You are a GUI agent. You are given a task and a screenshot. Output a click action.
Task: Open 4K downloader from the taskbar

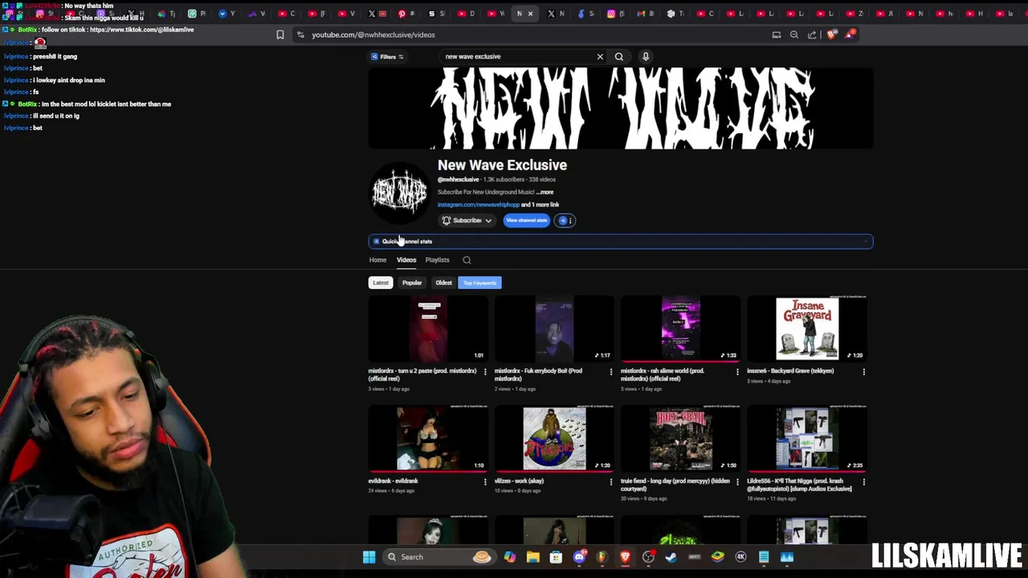point(740,557)
